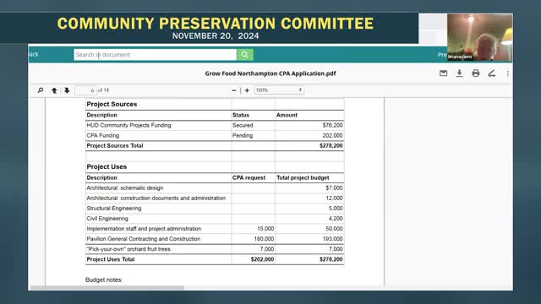The width and height of the screenshot is (541, 304).
Task: Go to previous page with up arrow
Action: [x=54, y=90]
